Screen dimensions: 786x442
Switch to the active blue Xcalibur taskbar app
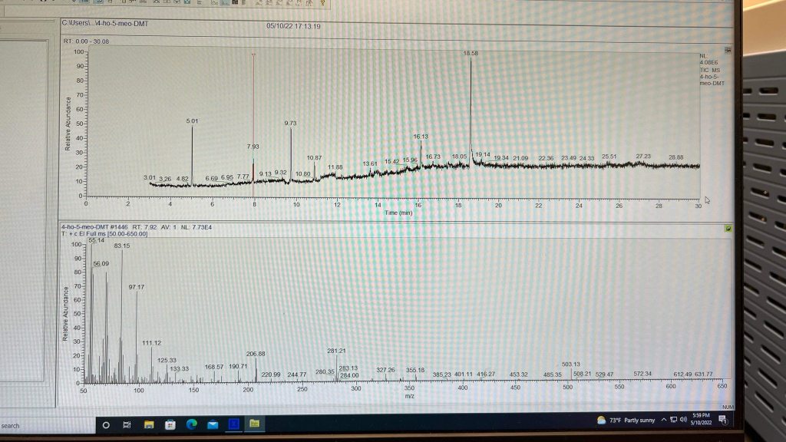coord(233,424)
